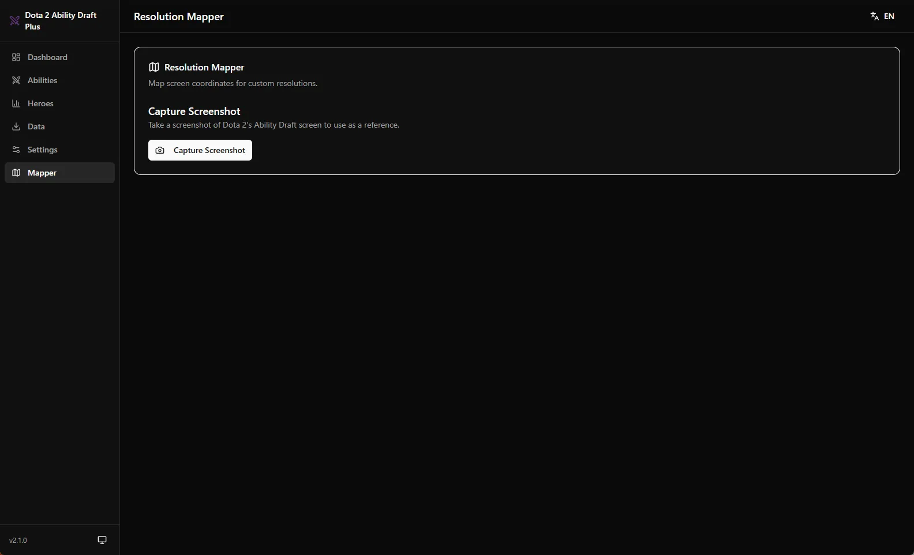914x555 pixels.
Task: Click the camera icon on Capture button
Action: (x=160, y=150)
